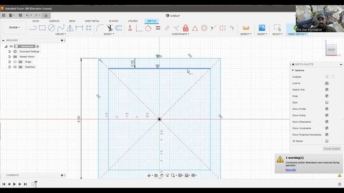The height and width of the screenshot is (193, 344).
Task: Expand the Sketches tree node
Action: (x=10, y=67)
